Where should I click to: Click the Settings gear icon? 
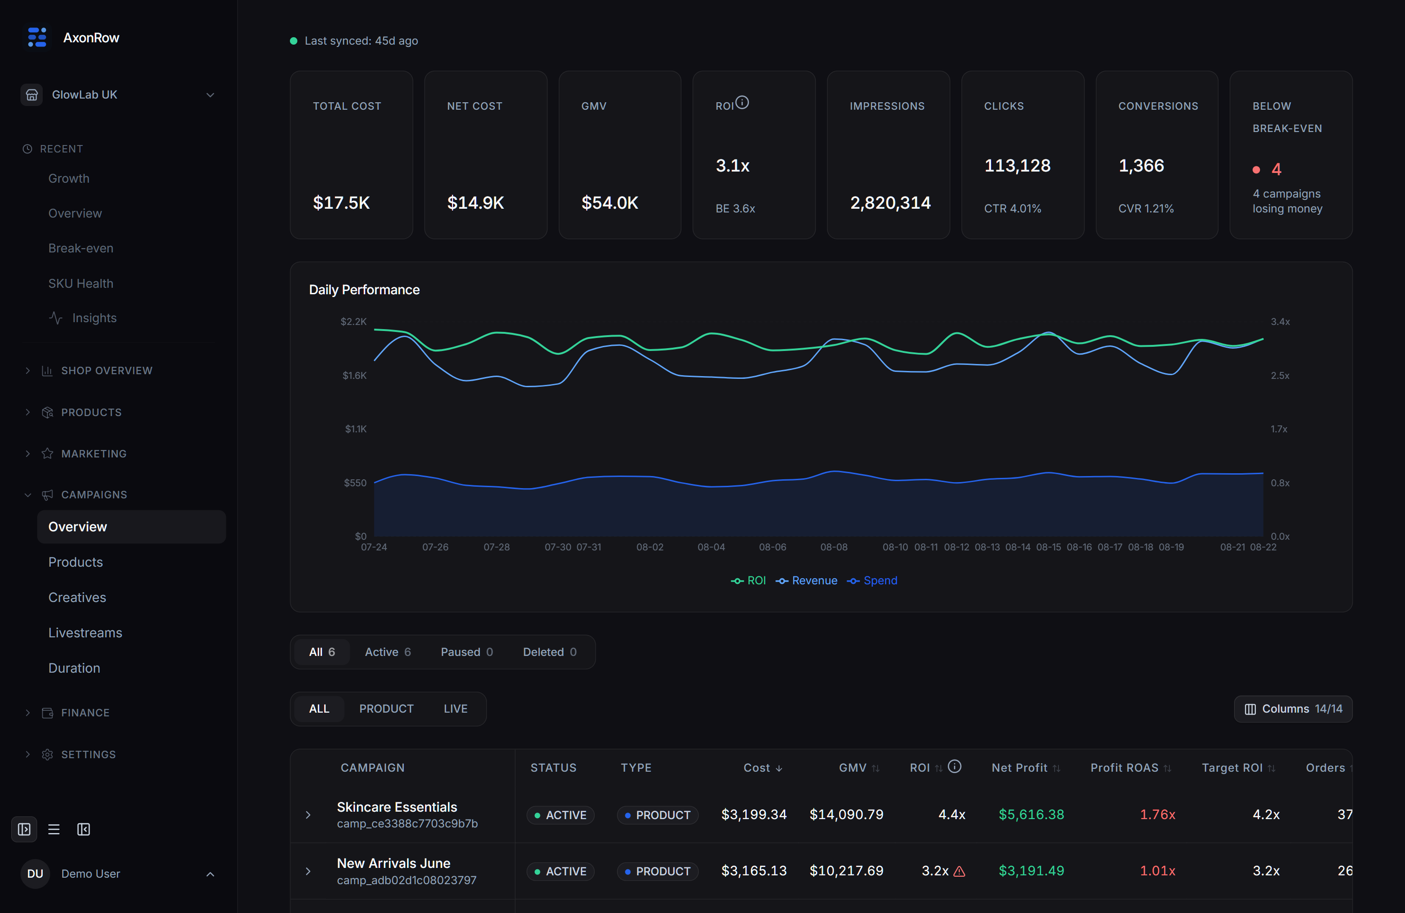pos(47,755)
